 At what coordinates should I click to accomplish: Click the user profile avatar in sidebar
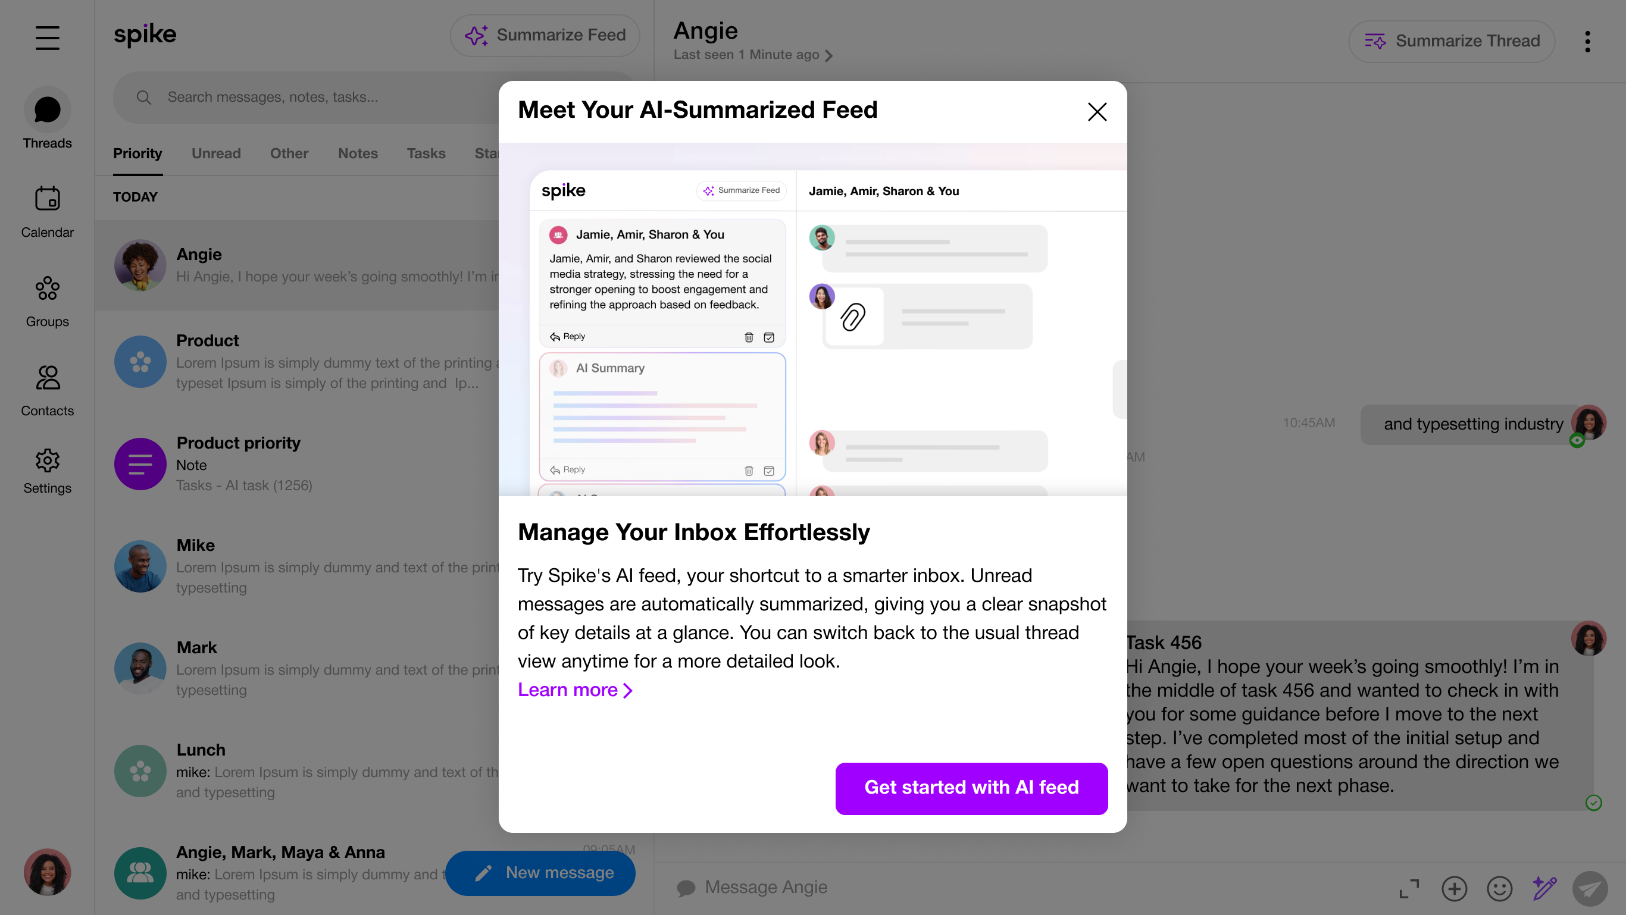(48, 872)
